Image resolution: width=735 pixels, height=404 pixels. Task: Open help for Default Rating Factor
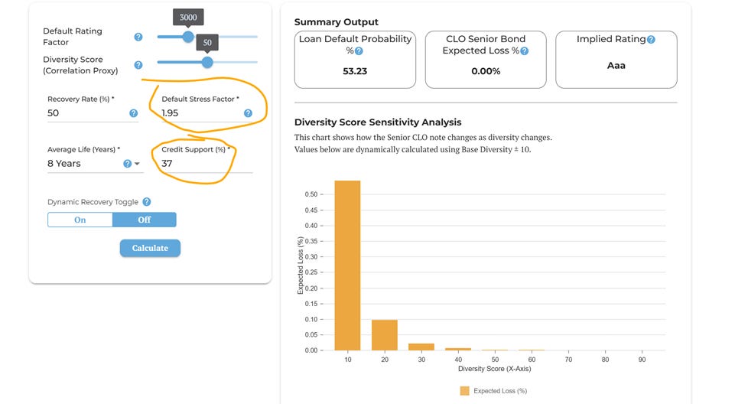138,37
